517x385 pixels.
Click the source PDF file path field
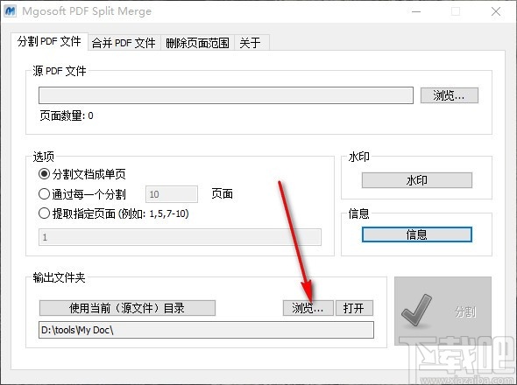pyautogui.click(x=226, y=95)
